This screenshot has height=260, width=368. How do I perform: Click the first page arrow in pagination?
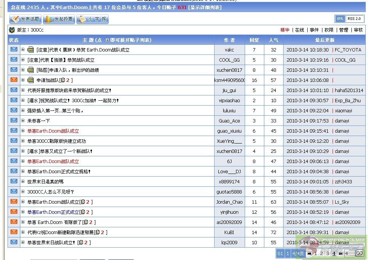(310, 253)
